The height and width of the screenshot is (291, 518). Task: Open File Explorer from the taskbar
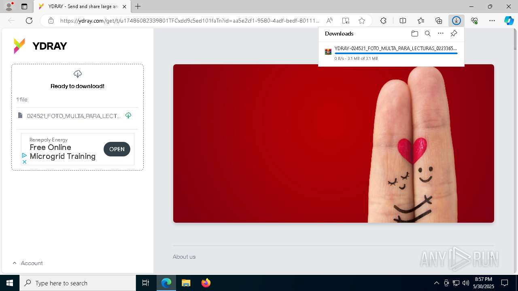pos(186,283)
